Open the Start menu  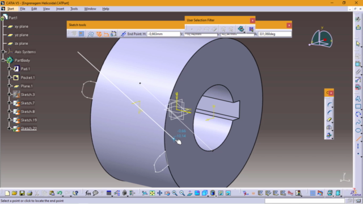point(10,9)
